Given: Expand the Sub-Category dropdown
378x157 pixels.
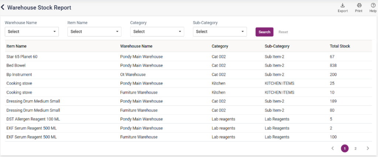Looking at the screenshot, I should click(220, 32).
